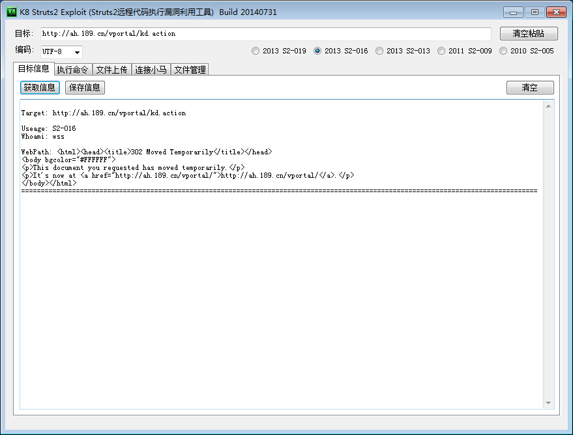573x435 pixels.
Task: Click the body bgcolor="#FFFFFF" line
Action: tap(68, 160)
